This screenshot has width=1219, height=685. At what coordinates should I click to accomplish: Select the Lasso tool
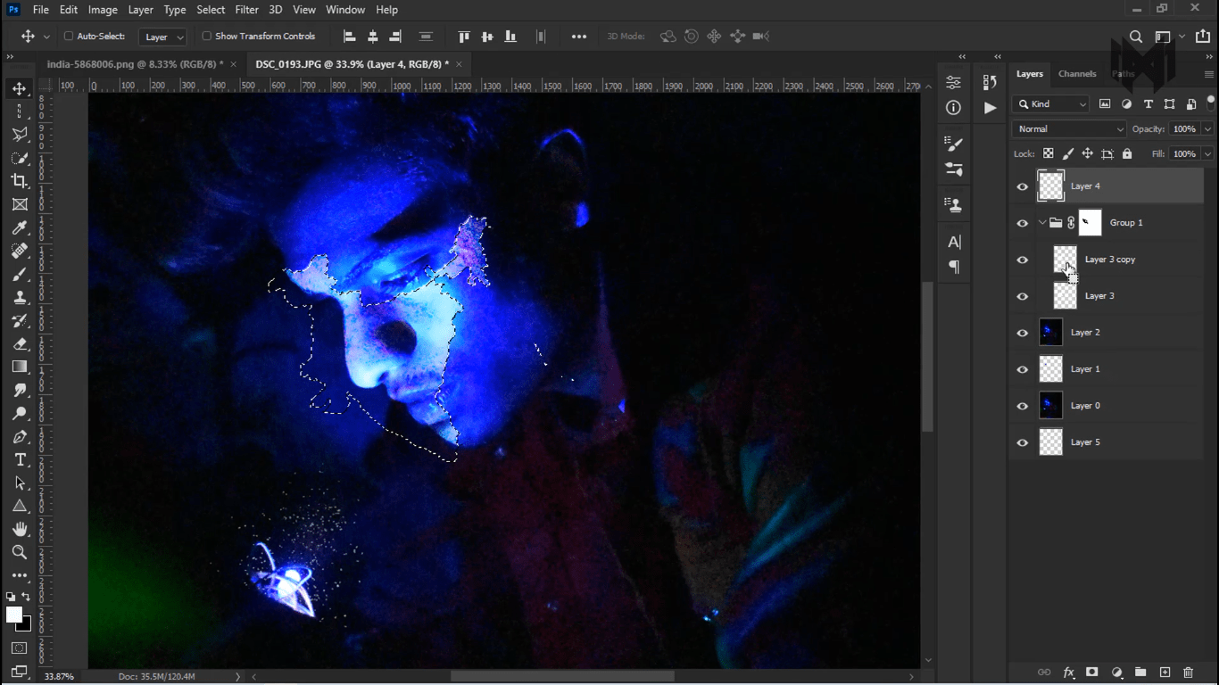coord(20,135)
